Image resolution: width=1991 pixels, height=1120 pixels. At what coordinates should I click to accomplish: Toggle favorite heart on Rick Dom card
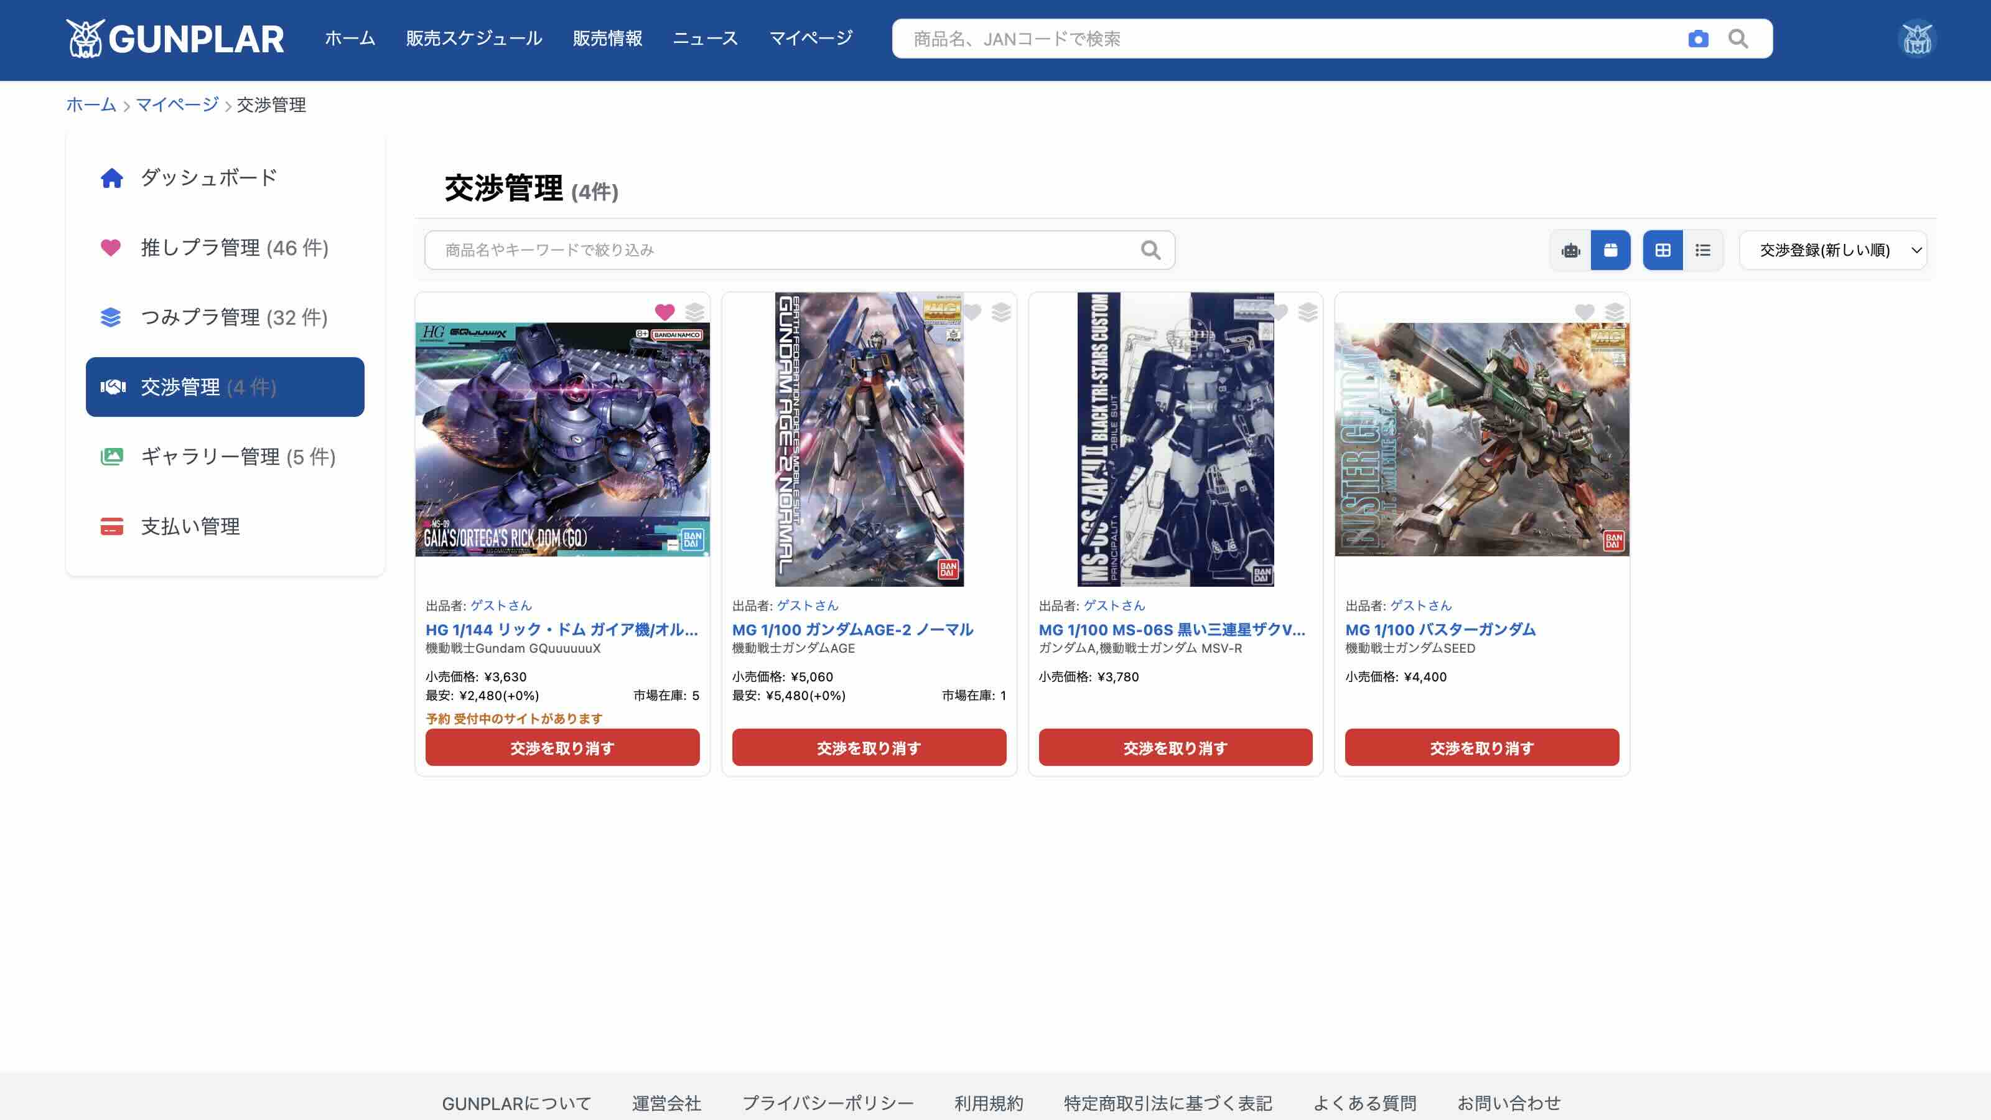[664, 312]
